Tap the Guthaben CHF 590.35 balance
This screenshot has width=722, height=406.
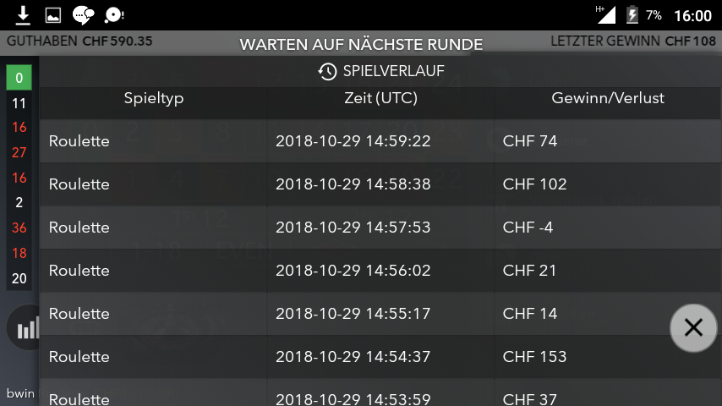pyautogui.click(x=79, y=41)
